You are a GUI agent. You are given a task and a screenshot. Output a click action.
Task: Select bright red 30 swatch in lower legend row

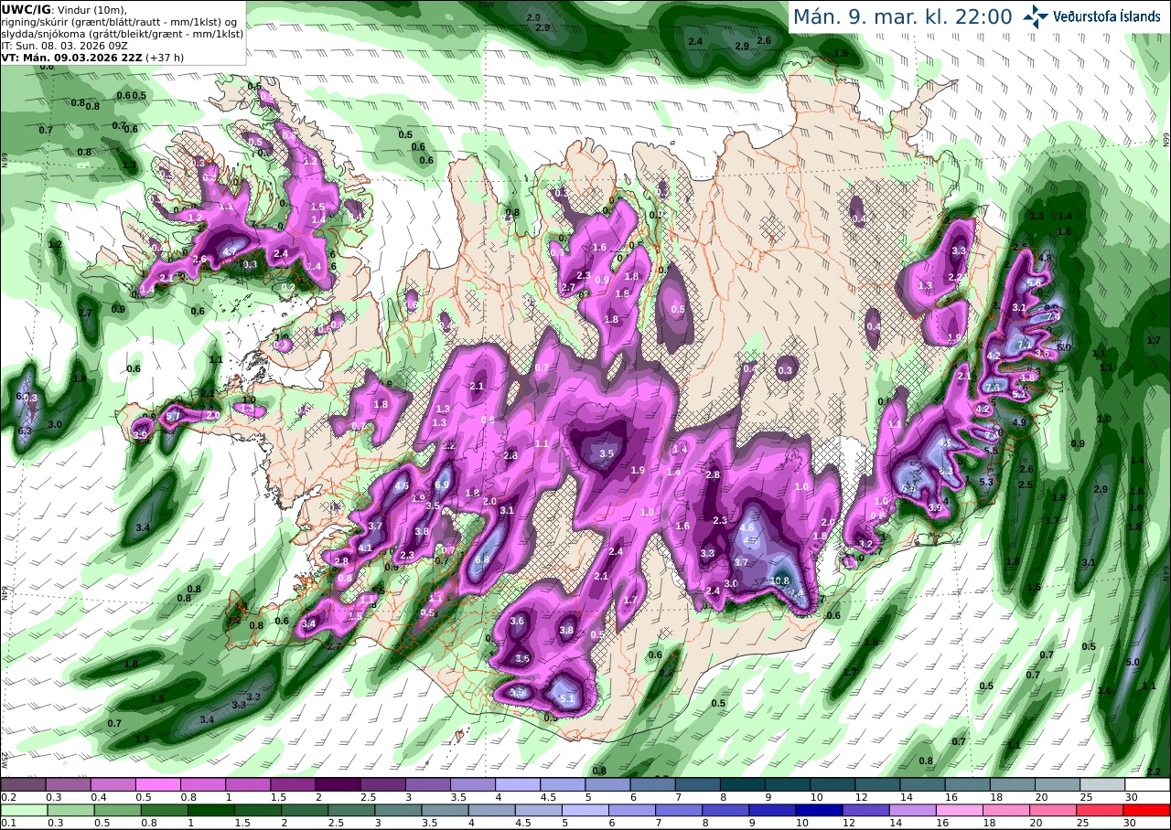point(1147,810)
